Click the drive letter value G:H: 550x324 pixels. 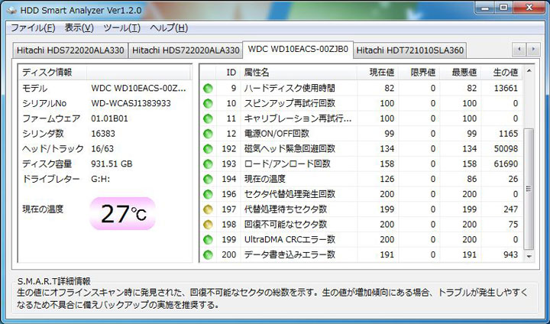click(x=100, y=179)
